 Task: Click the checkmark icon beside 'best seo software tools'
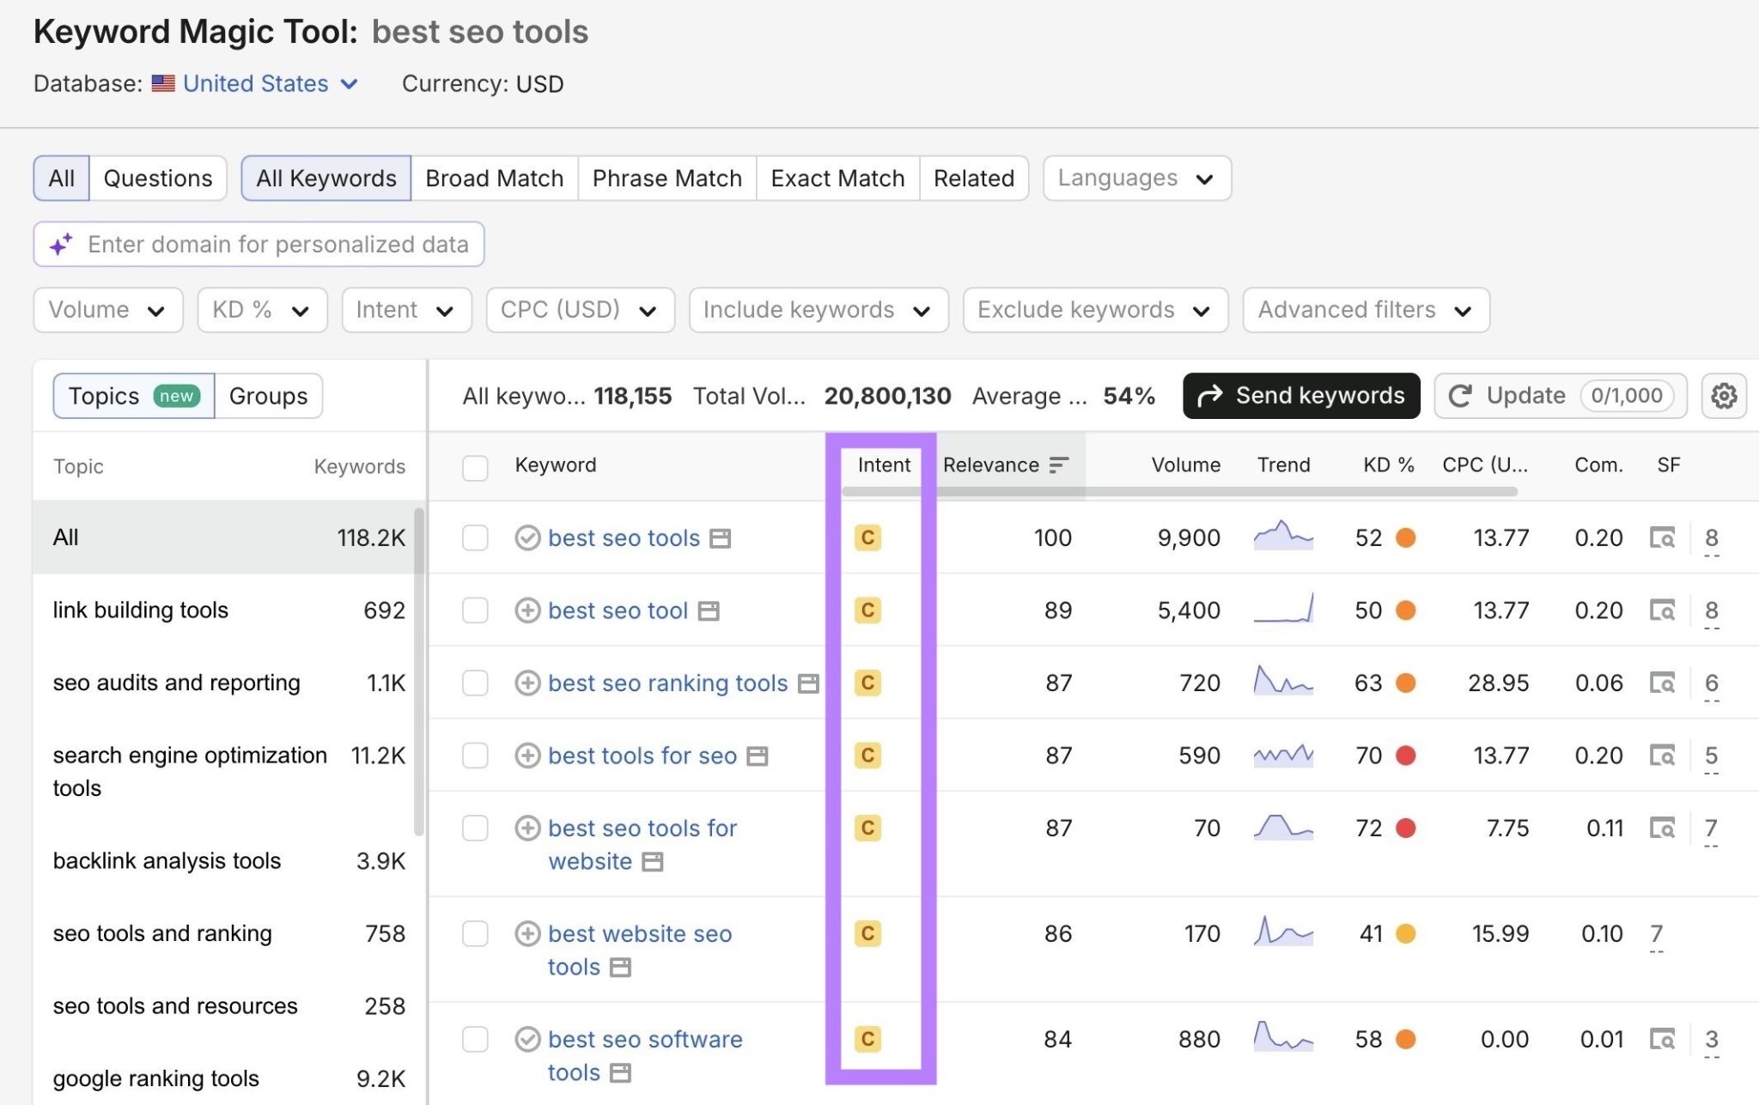(x=527, y=1040)
